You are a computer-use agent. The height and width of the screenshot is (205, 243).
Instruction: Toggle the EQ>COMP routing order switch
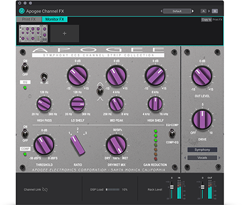172,133
